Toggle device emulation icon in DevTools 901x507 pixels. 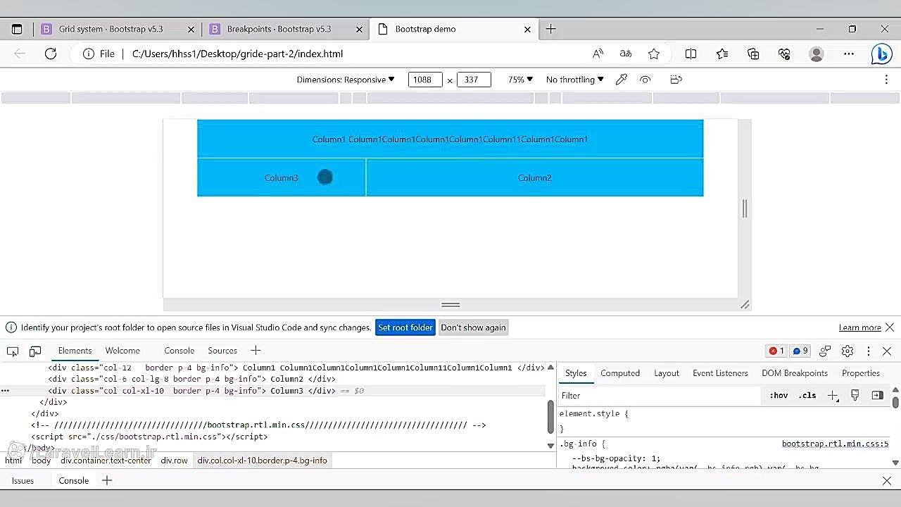35,351
